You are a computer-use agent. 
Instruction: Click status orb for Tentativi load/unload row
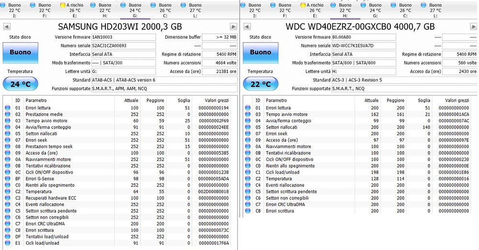8,237
